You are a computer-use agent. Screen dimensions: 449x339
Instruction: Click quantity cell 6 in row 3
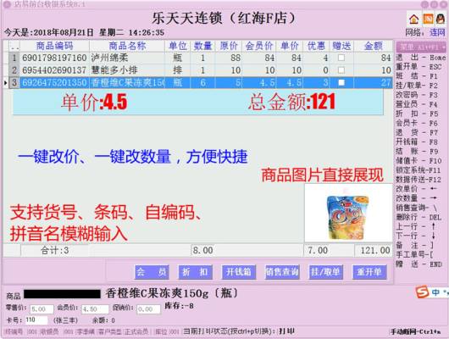[x=202, y=82]
